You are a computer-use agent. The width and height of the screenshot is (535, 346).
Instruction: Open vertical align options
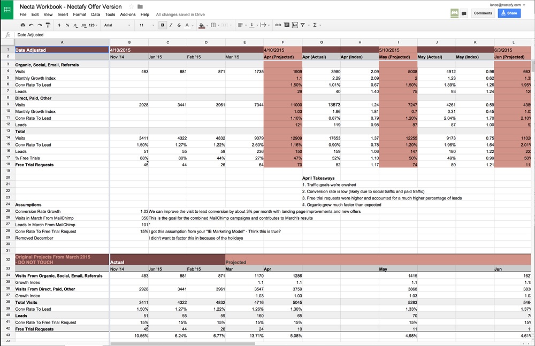coord(252,25)
